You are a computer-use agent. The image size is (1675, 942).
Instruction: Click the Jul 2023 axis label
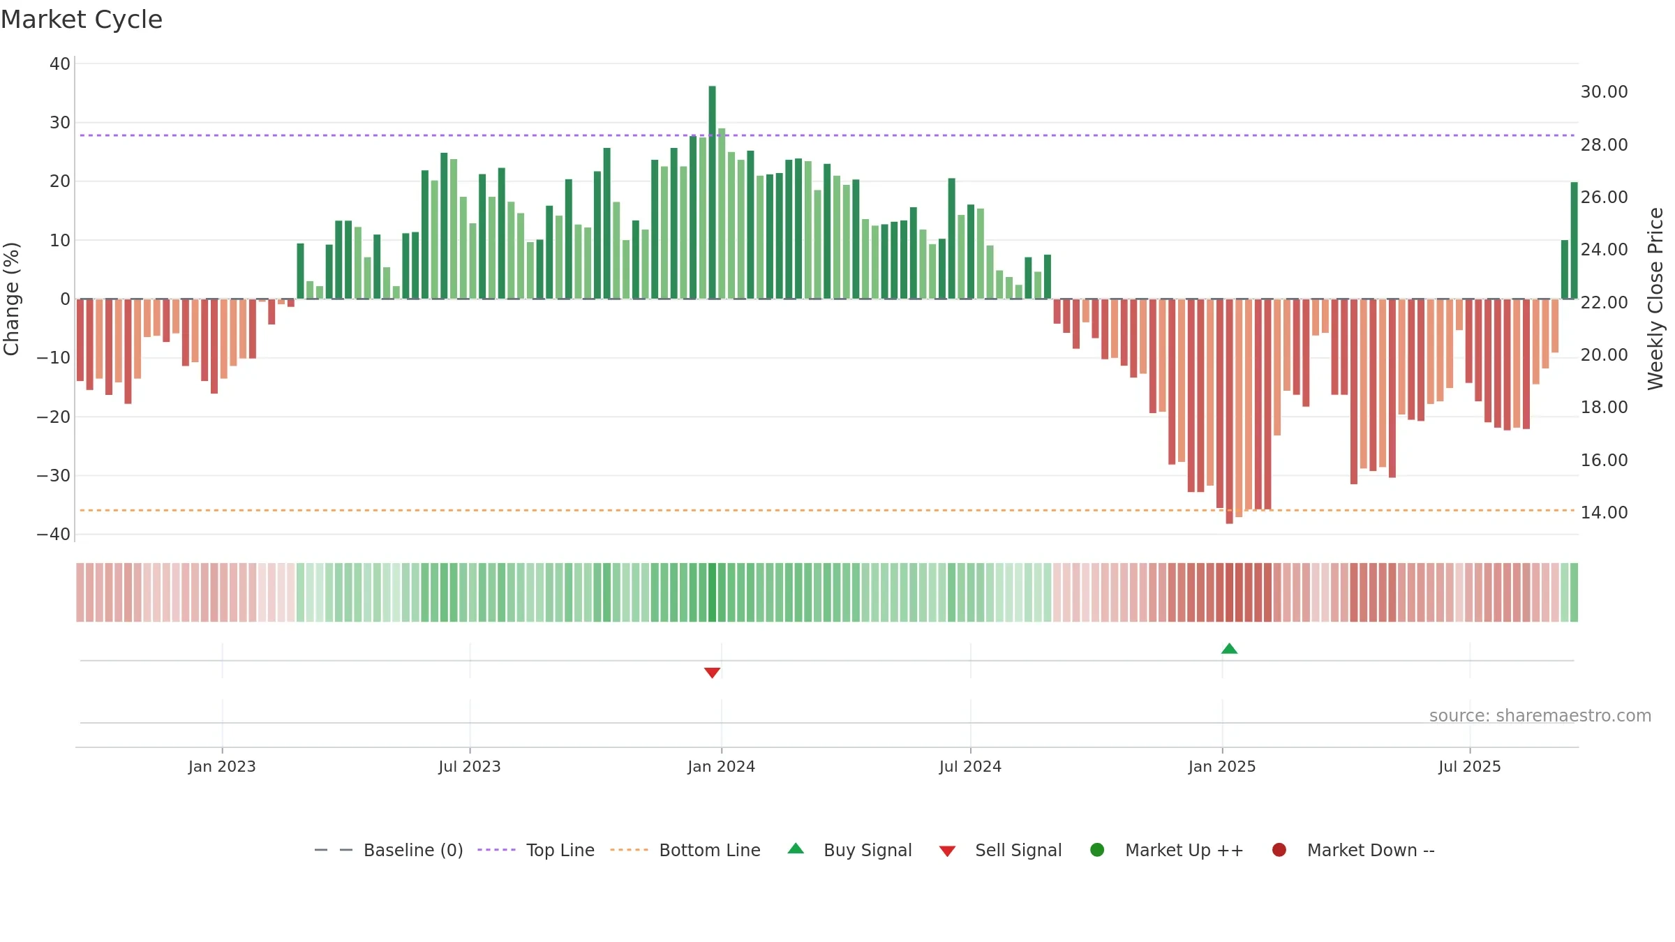[470, 767]
